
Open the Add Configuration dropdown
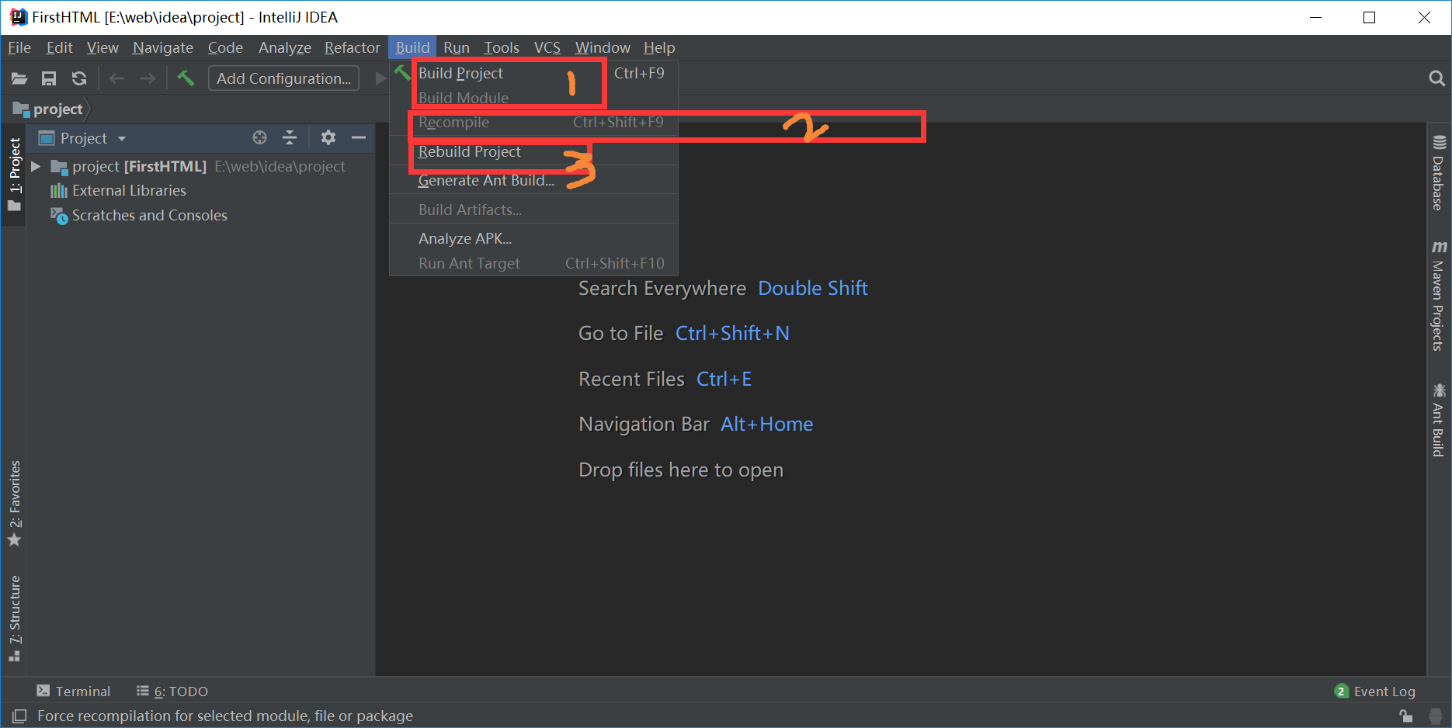point(283,78)
